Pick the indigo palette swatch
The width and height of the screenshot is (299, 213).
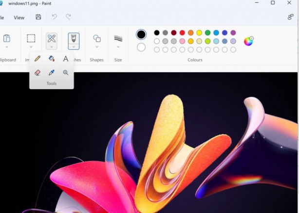coord(224,33)
